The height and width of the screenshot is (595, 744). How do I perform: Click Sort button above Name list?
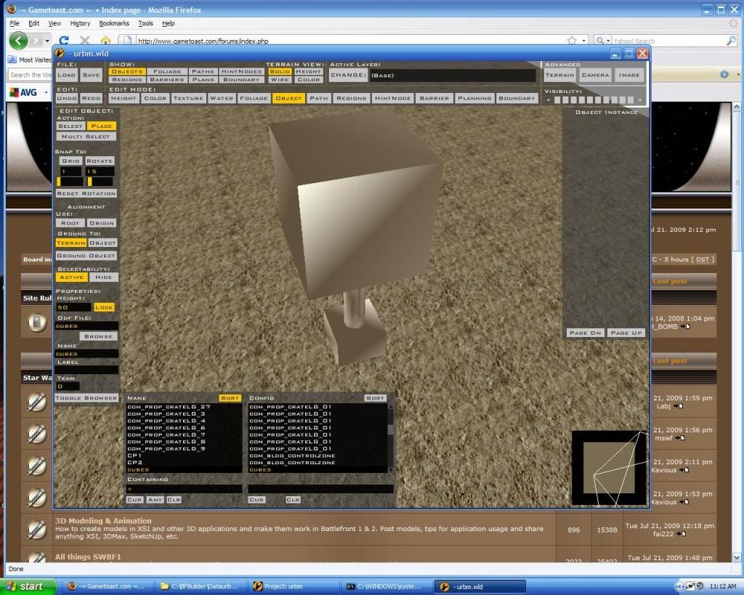(x=230, y=398)
